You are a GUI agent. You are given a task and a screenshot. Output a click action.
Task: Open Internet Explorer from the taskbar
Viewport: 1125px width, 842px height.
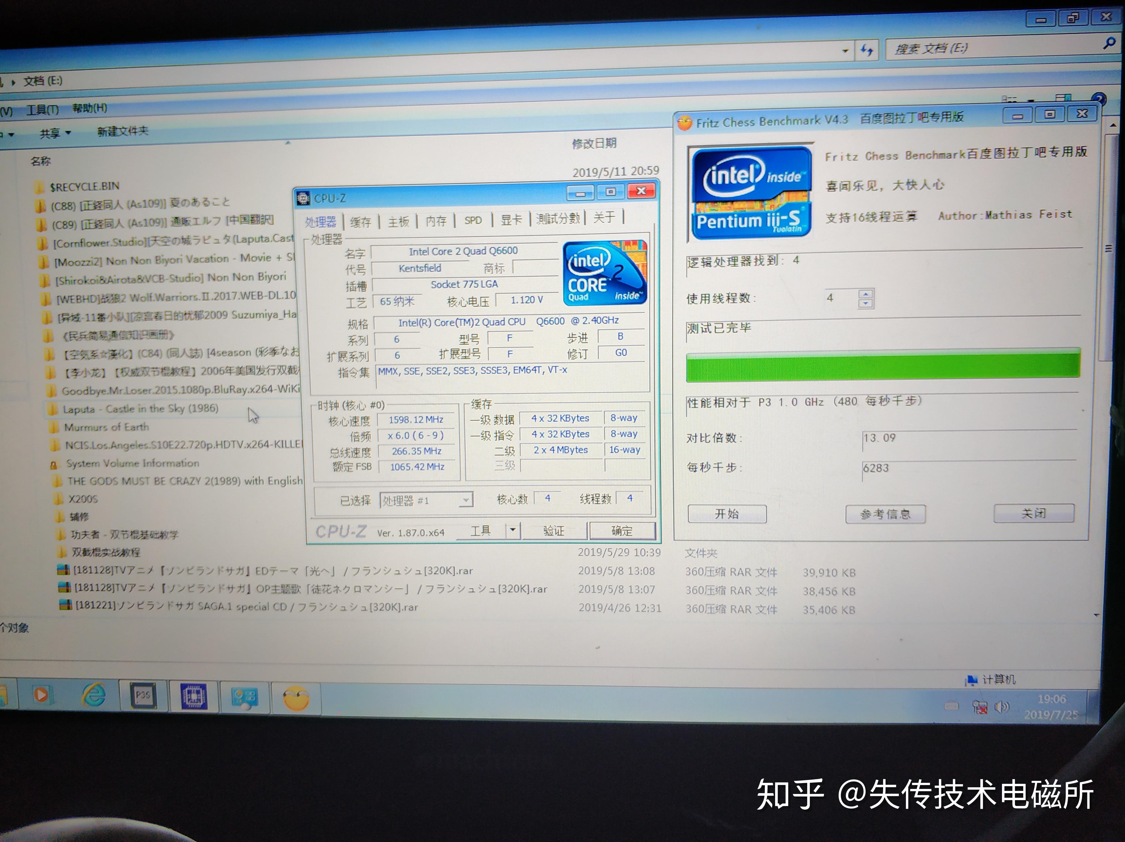coord(93,695)
